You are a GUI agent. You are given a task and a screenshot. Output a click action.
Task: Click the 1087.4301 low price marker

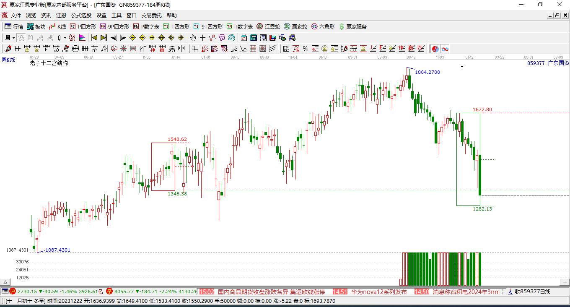coord(58,250)
